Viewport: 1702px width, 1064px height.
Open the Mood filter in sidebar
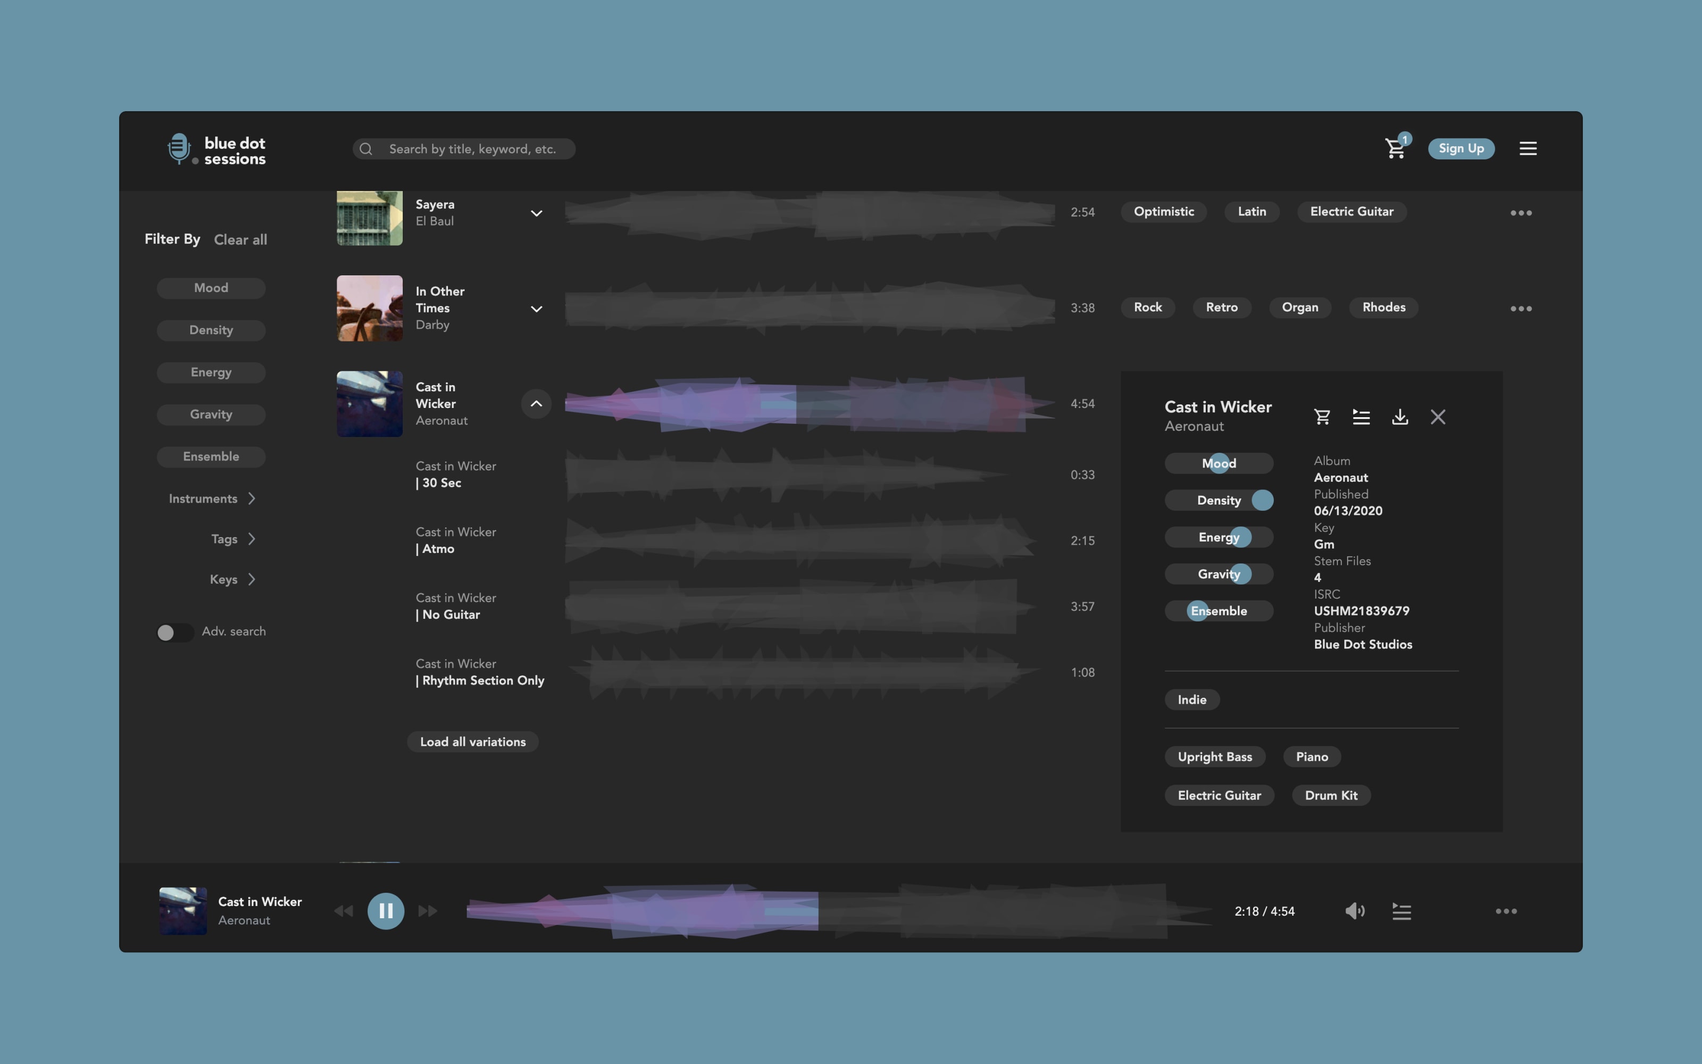point(211,288)
